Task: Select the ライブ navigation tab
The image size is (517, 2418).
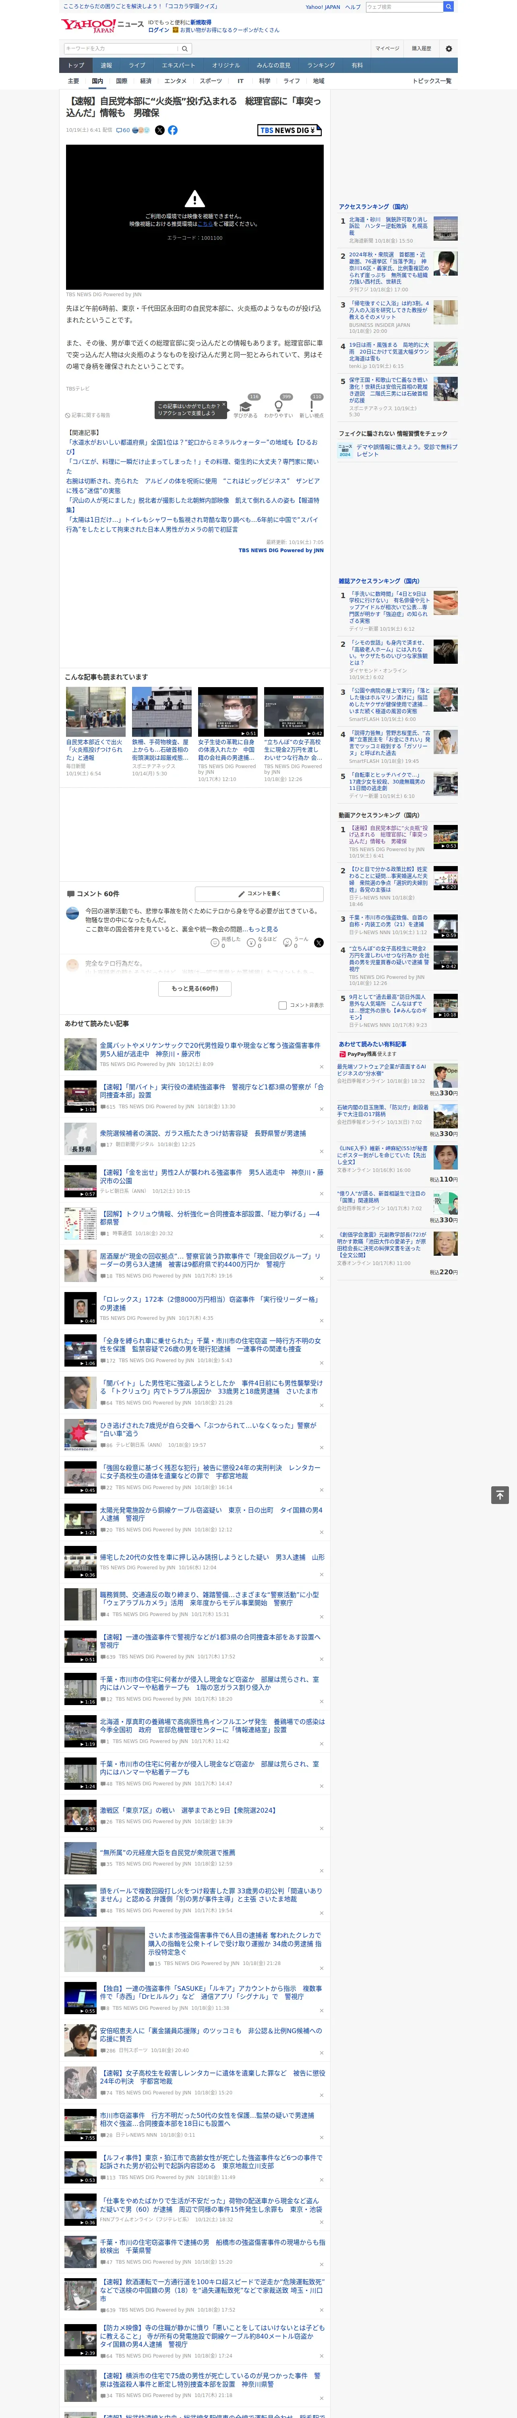Action: 137,66
